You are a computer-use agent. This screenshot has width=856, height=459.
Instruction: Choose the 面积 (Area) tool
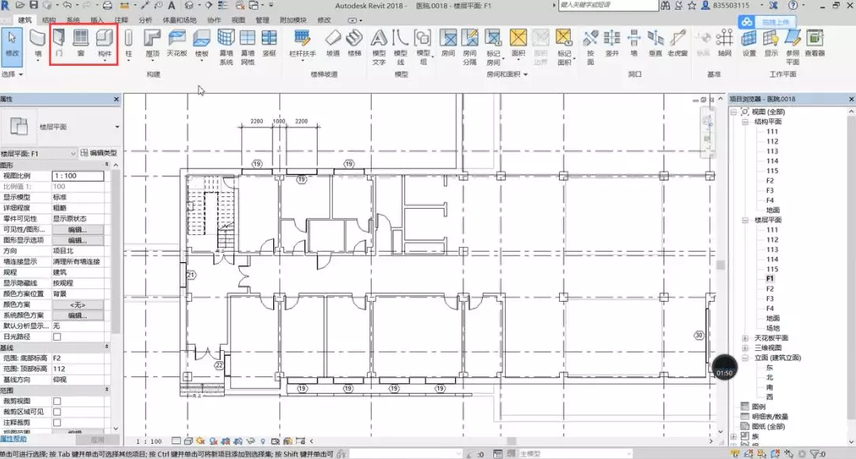click(518, 44)
